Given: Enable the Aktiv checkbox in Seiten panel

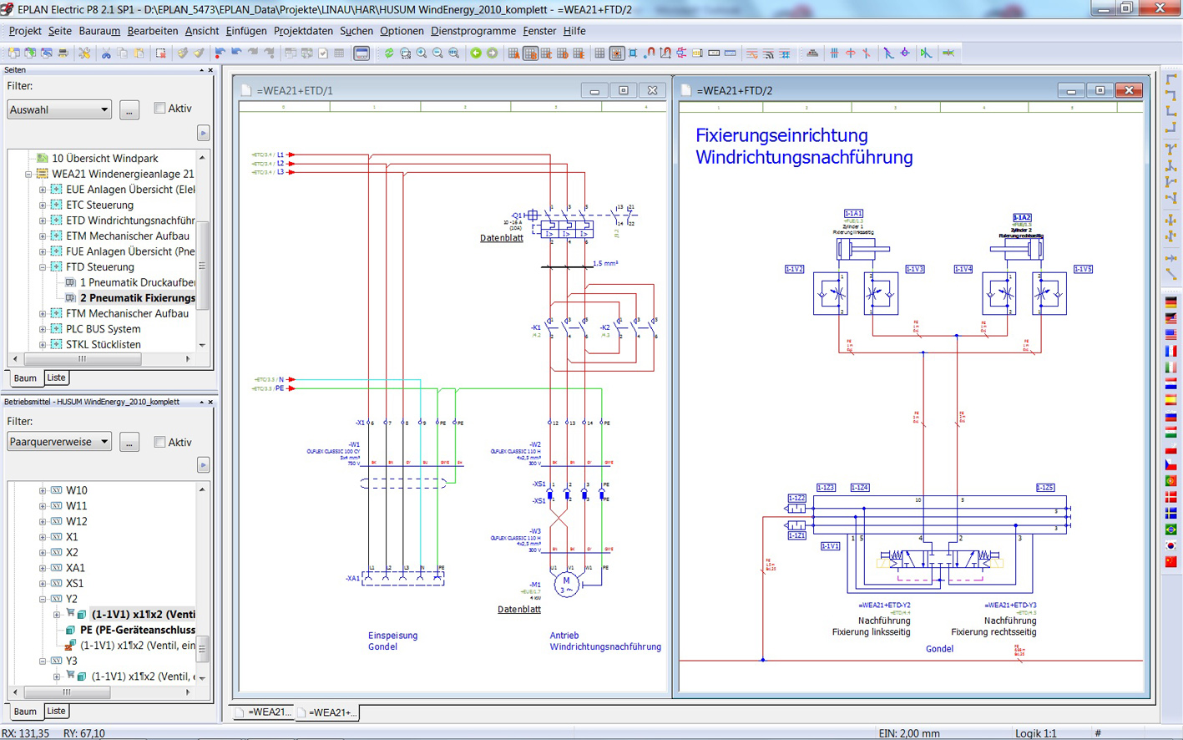Looking at the screenshot, I should (x=159, y=109).
